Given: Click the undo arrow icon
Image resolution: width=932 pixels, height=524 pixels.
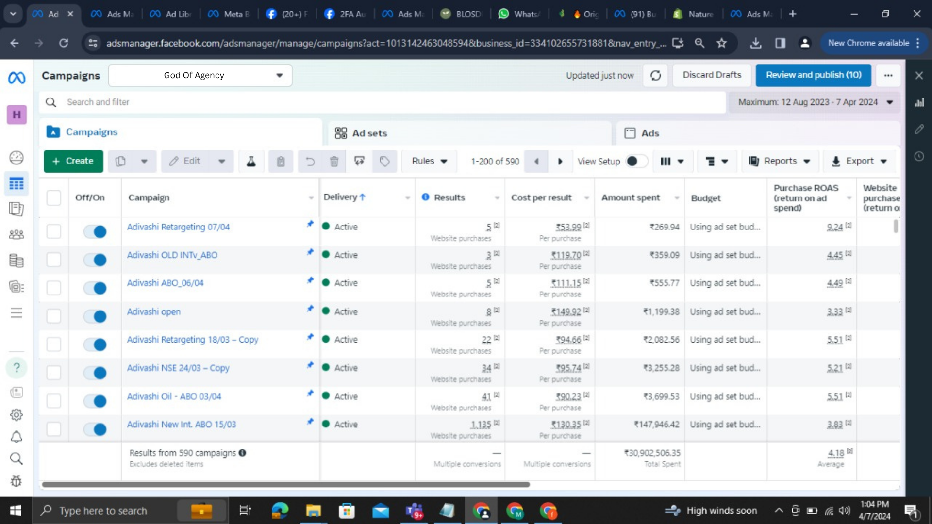Looking at the screenshot, I should [310, 161].
